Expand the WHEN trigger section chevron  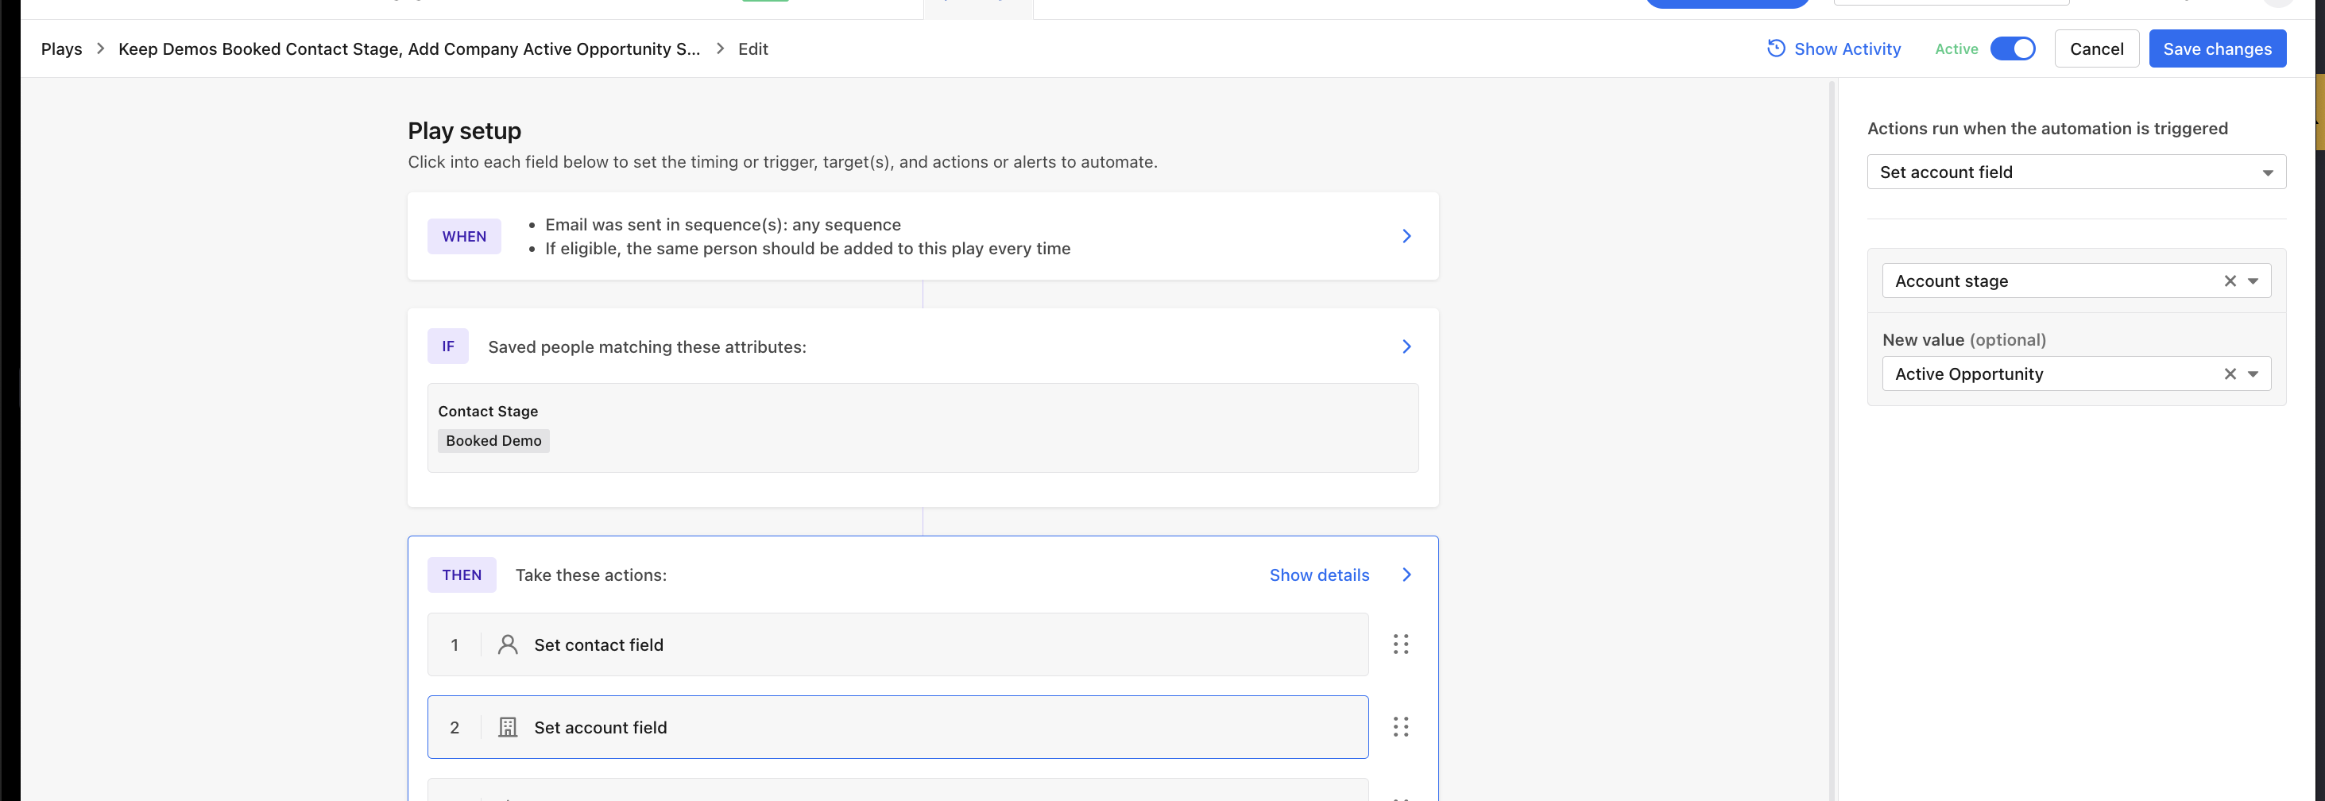(1406, 237)
